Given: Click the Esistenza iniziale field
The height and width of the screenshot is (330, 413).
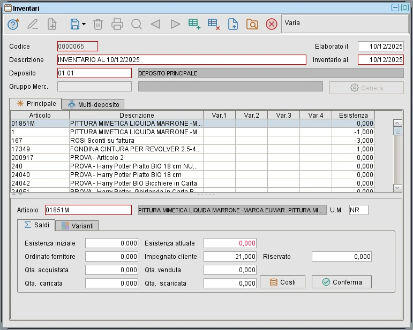Looking at the screenshot, I should point(111,243).
